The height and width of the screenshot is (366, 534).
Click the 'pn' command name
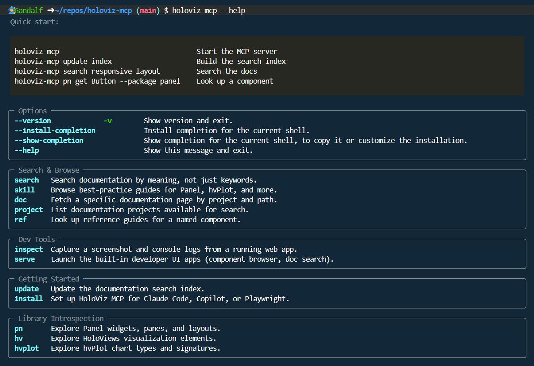[x=18, y=328]
